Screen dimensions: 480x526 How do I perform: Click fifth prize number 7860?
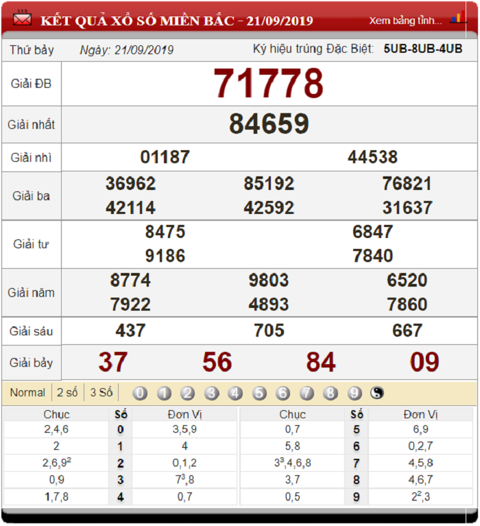tap(407, 304)
